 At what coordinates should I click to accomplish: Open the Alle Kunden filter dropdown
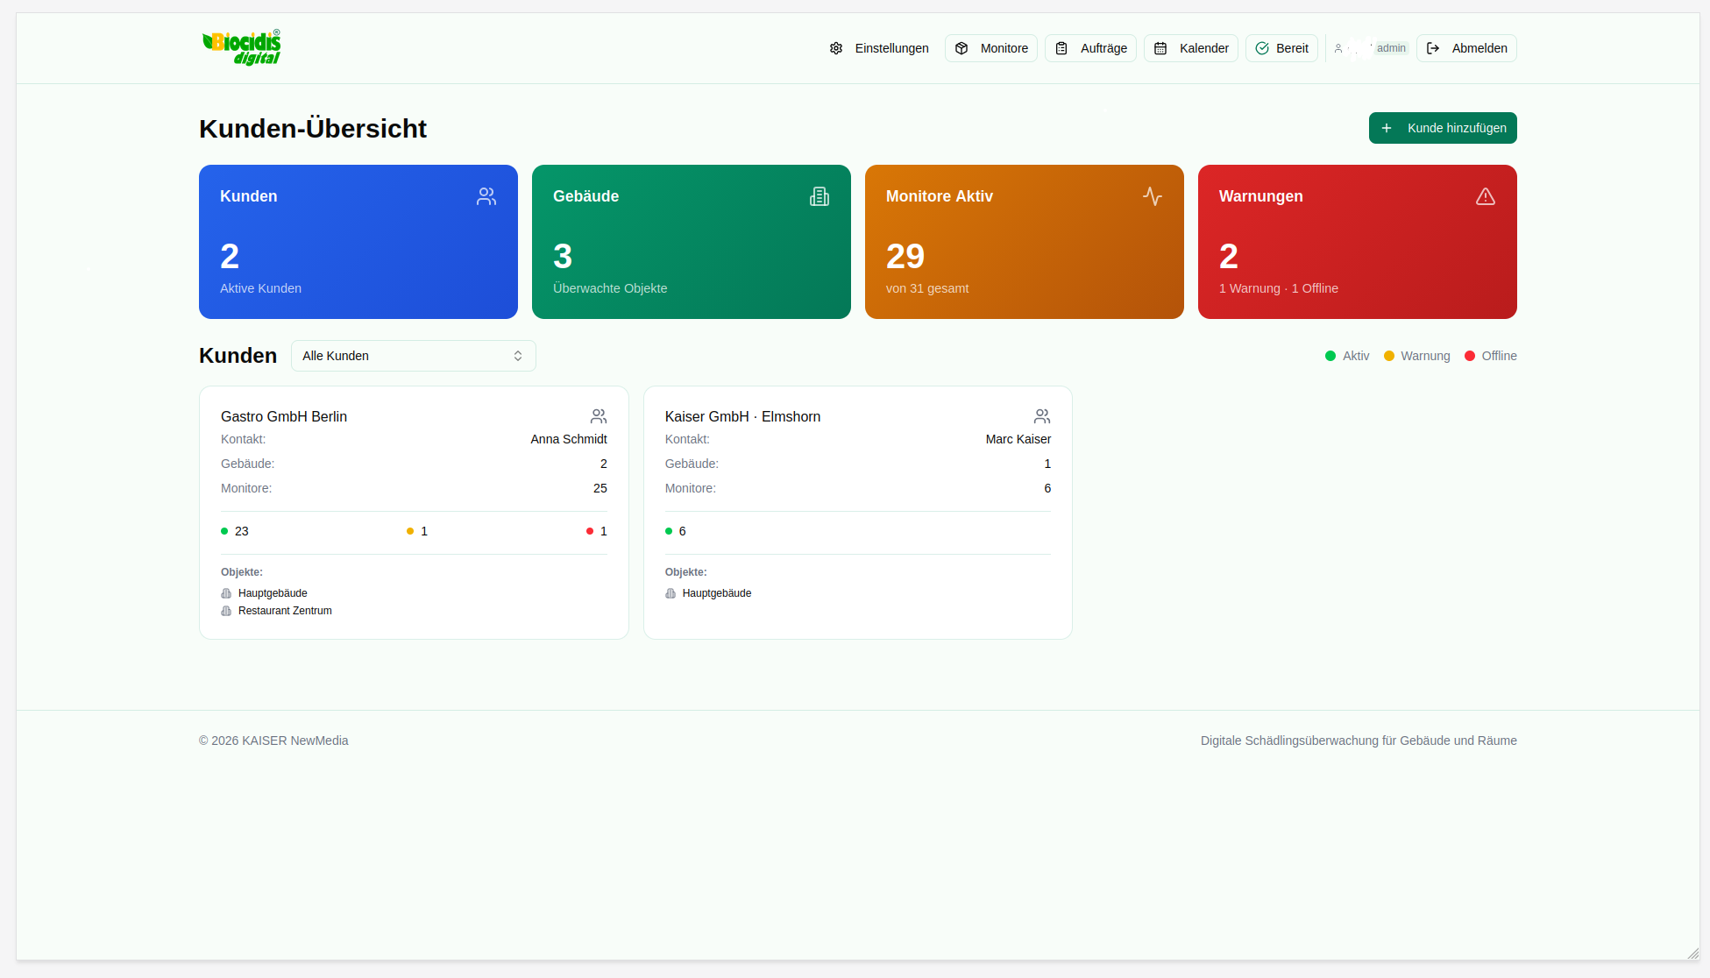point(414,356)
